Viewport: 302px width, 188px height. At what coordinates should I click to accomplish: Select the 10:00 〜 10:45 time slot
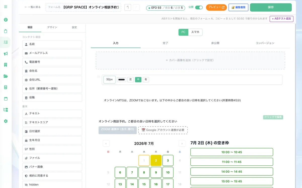232,152
